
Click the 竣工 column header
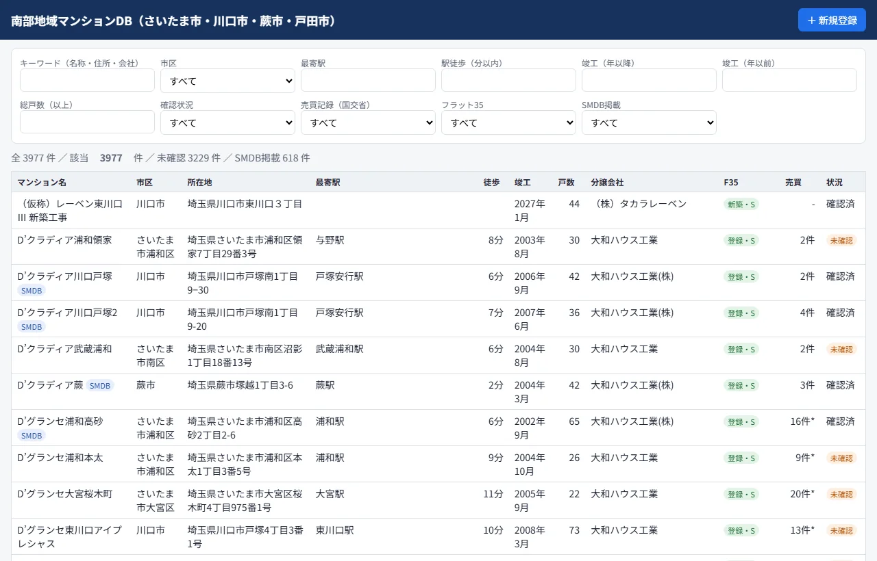pyautogui.click(x=523, y=183)
